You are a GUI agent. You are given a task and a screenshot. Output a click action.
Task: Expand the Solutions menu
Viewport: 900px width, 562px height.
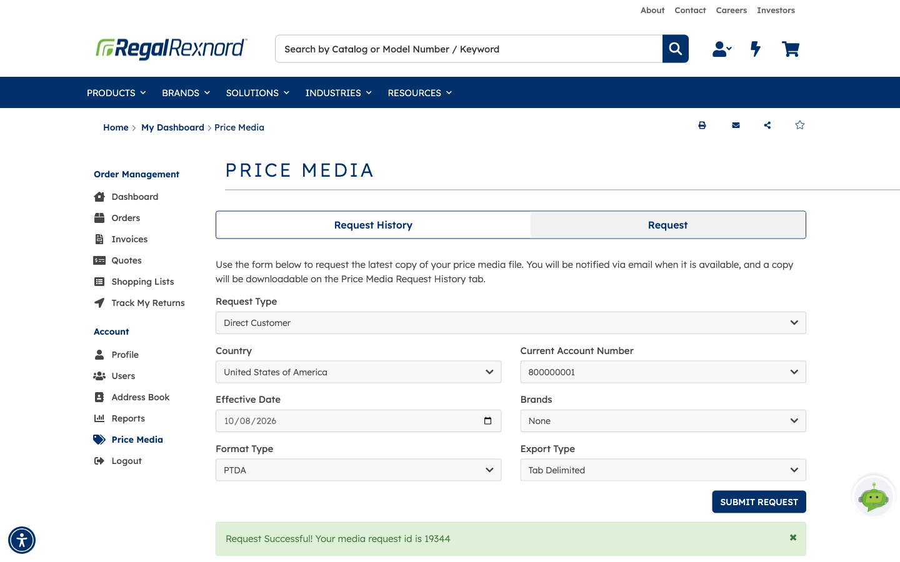(x=257, y=93)
